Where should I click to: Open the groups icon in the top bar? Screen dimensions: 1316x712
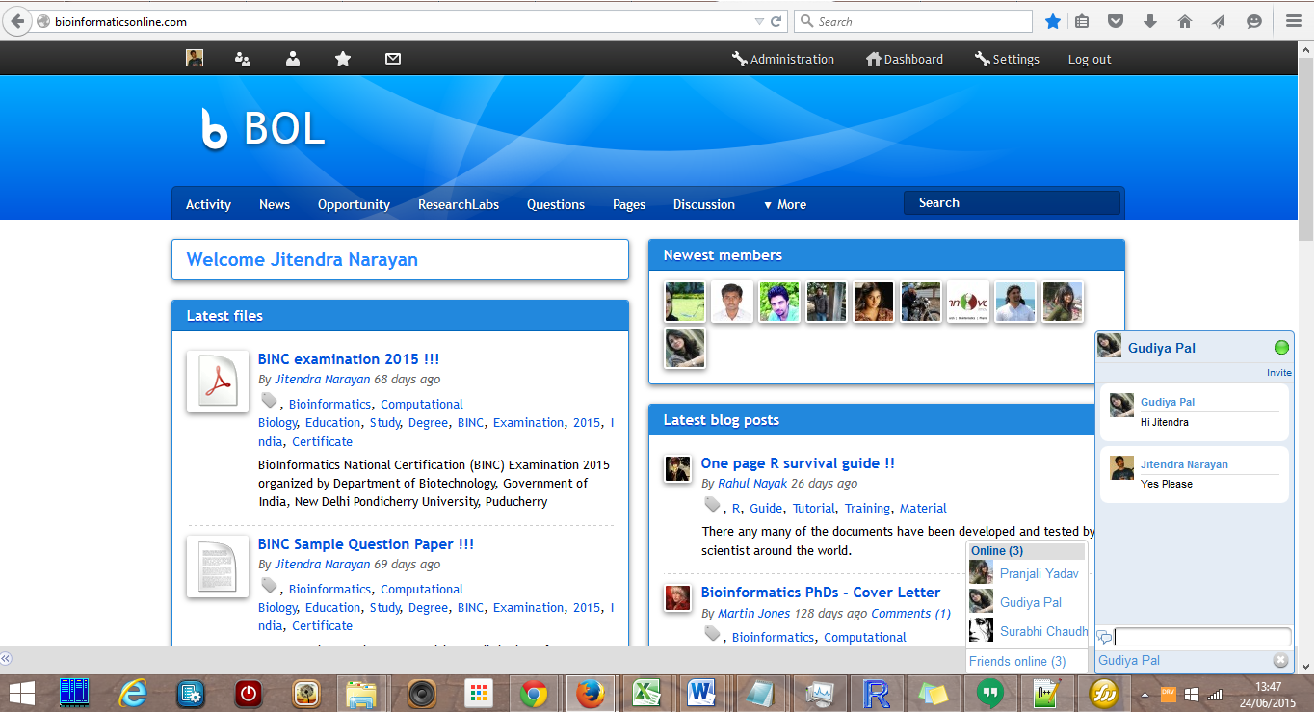[243, 59]
